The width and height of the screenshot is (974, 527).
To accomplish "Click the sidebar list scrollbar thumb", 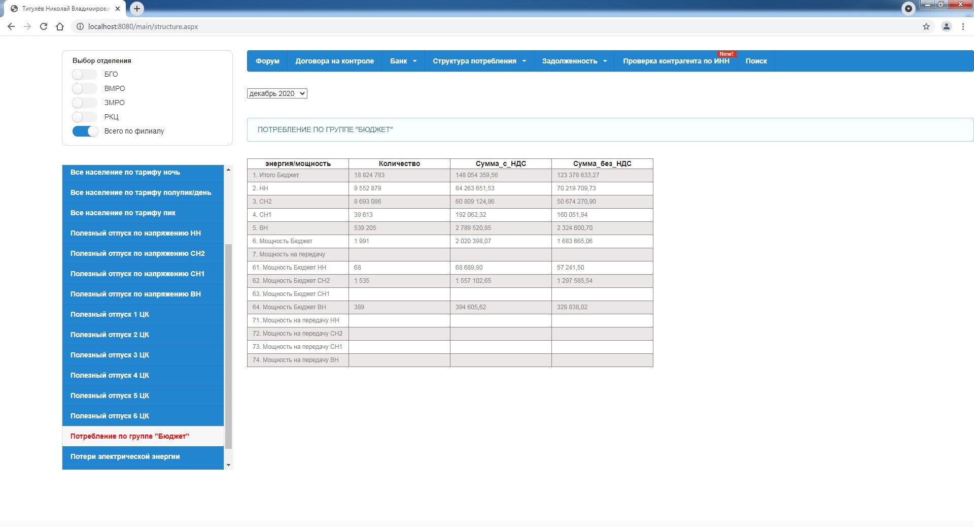I will pos(228,345).
